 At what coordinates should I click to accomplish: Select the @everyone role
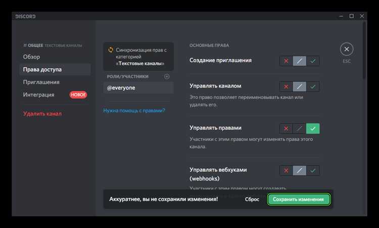[x=138, y=88]
